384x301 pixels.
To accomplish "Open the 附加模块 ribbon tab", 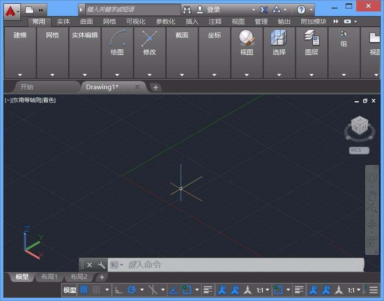I will click(x=314, y=22).
